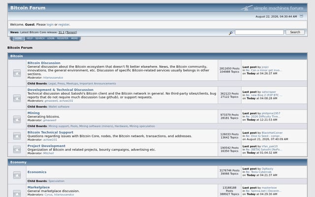Open the HELP menu tab
This screenshot has width=315, height=197.
pyautogui.click(x=30, y=38)
